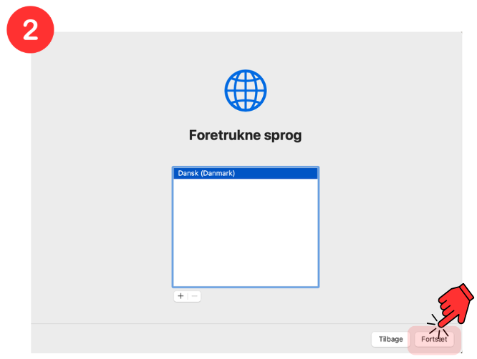The image size is (477, 359).
Task: Click the word Dansk in the highlighted row
Action: (x=188, y=173)
